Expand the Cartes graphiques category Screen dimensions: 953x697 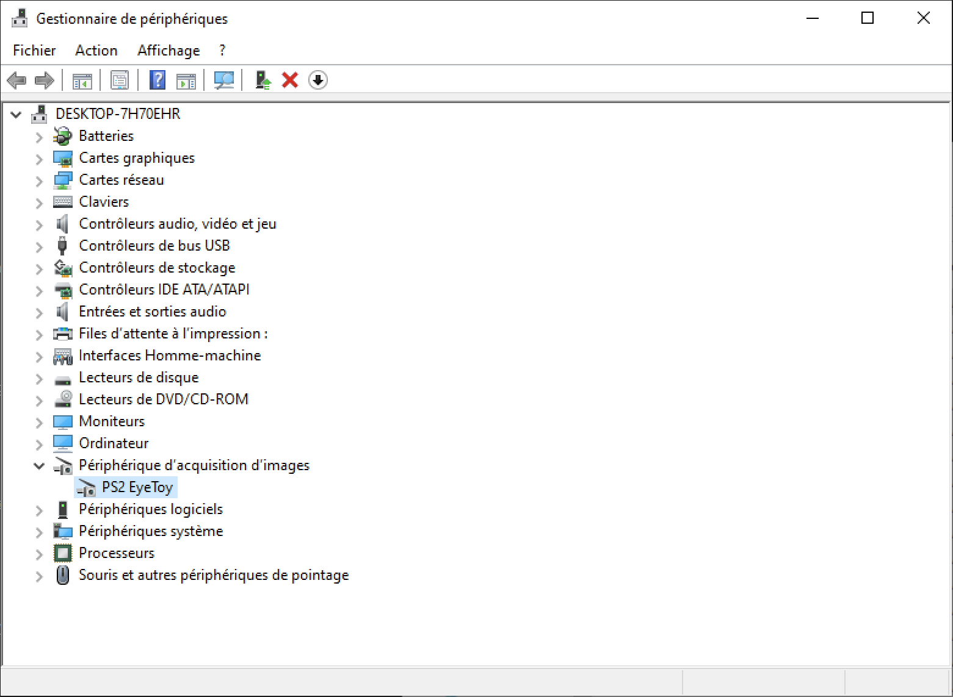click(x=39, y=159)
